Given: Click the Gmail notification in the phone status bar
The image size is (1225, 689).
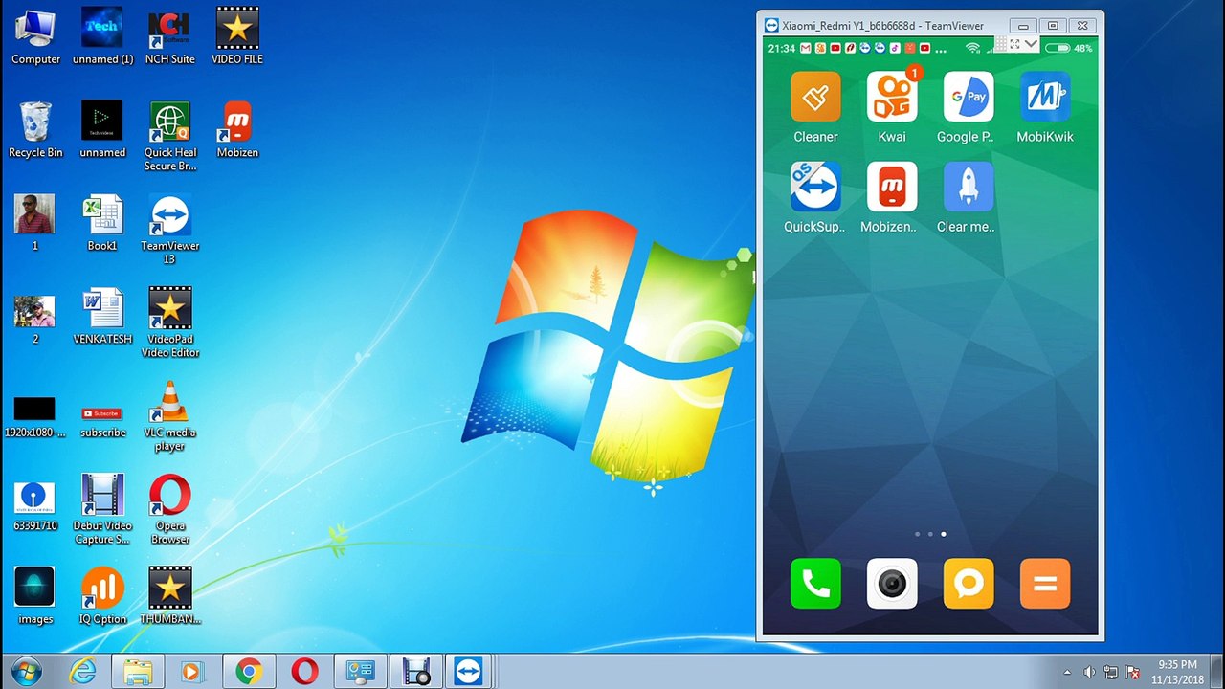Looking at the screenshot, I should click(806, 48).
